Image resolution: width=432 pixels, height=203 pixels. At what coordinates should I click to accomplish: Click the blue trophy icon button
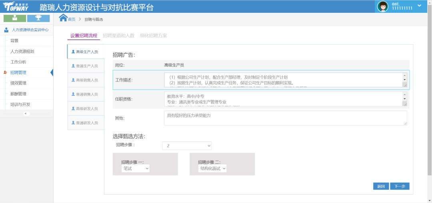(38, 18)
